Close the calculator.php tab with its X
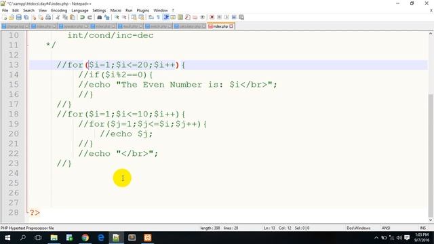This screenshot has width=434, height=244. coord(203,26)
